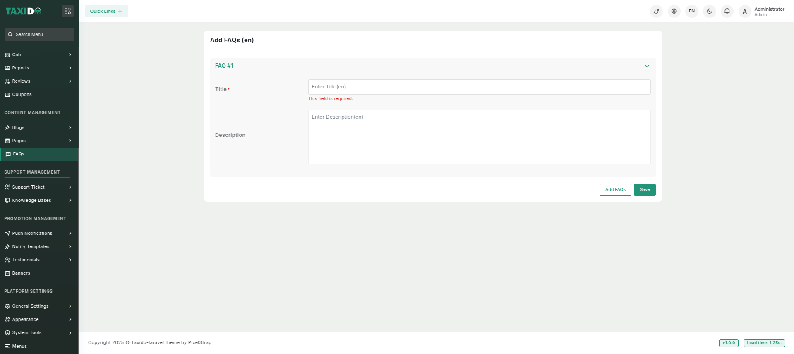The height and width of the screenshot is (354, 794).
Task: Click the Search Menu box
Action: (39, 34)
